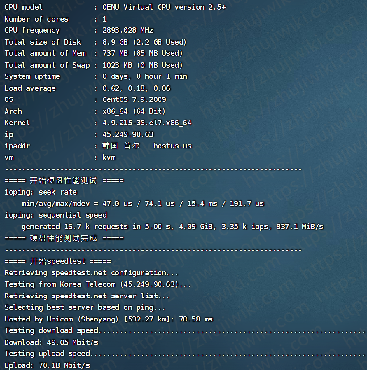Click the ioping seek rate line

[x=41, y=192]
